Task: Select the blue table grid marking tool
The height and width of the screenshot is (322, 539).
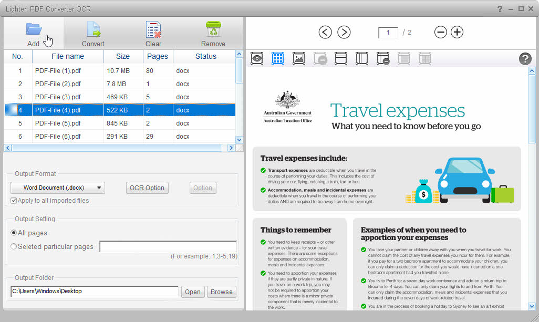Action: click(278, 58)
